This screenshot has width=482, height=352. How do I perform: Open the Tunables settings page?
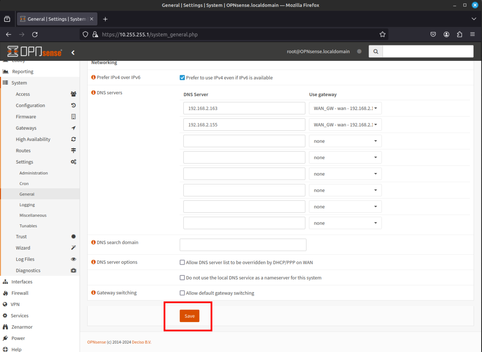tap(28, 226)
